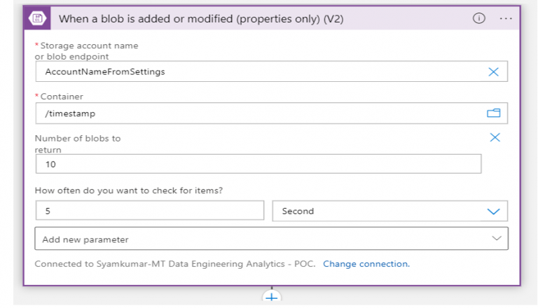Click the AccountNameFromSettings input field
The image size is (538, 308).
(x=259, y=71)
